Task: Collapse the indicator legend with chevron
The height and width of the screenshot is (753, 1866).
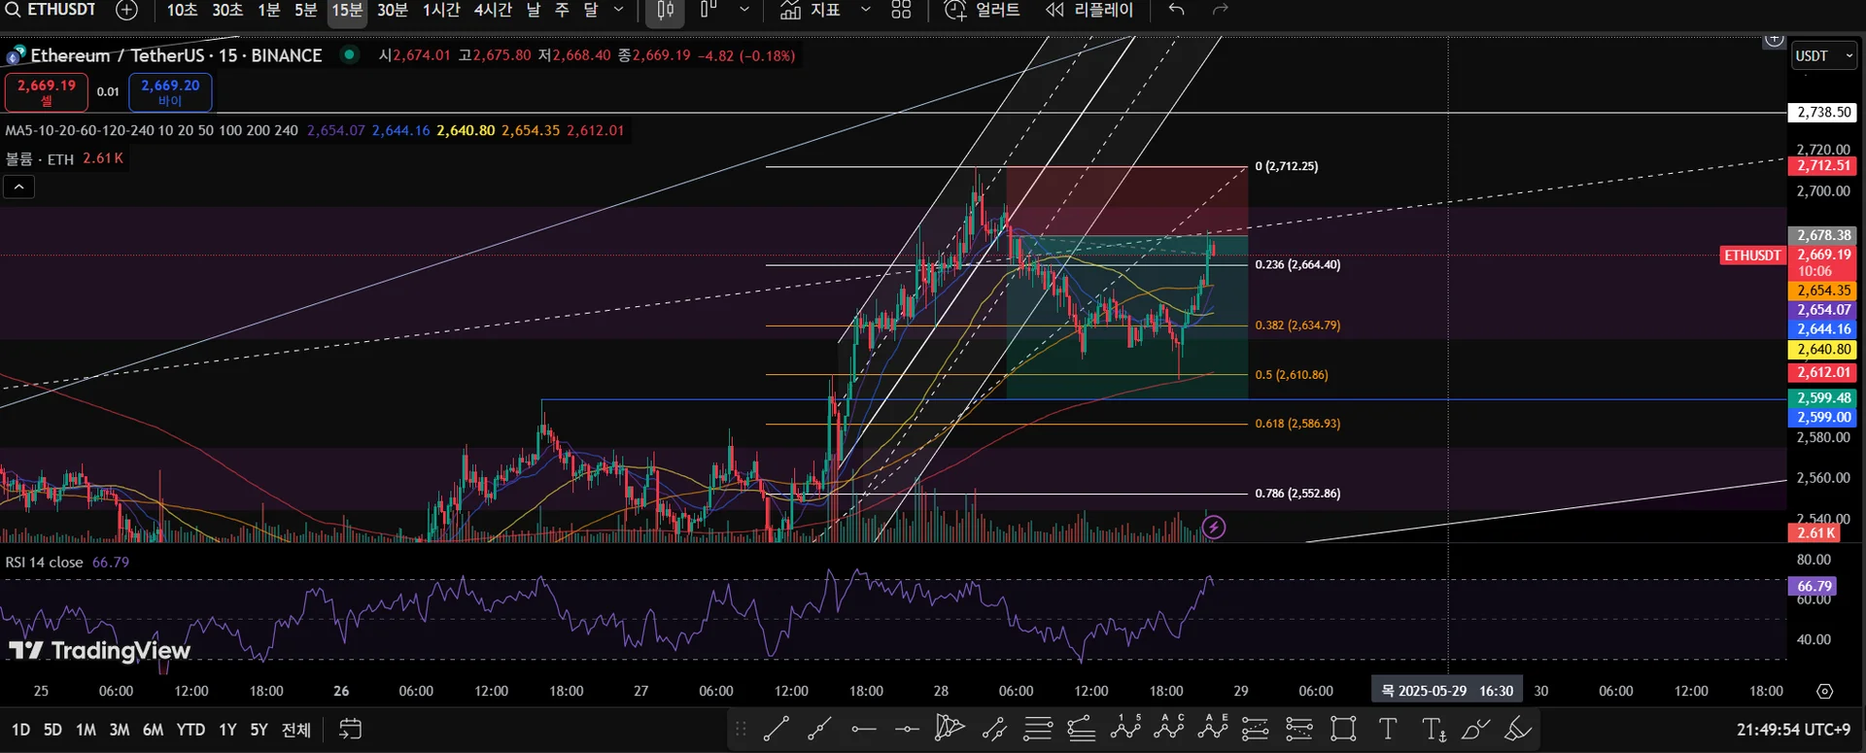Action: coord(19,187)
